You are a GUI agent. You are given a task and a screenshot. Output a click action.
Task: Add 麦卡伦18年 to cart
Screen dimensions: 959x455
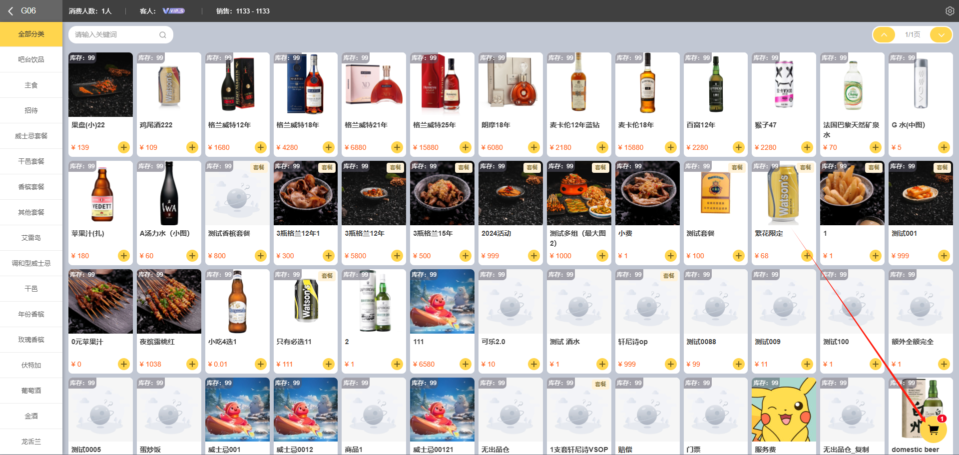[671, 147]
